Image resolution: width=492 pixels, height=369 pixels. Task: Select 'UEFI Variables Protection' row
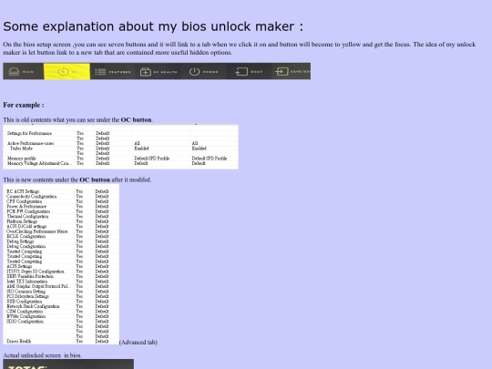pos(61,276)
